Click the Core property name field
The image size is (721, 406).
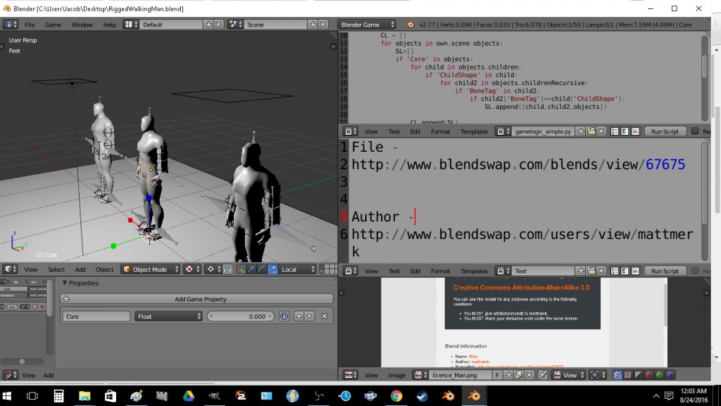95,316
